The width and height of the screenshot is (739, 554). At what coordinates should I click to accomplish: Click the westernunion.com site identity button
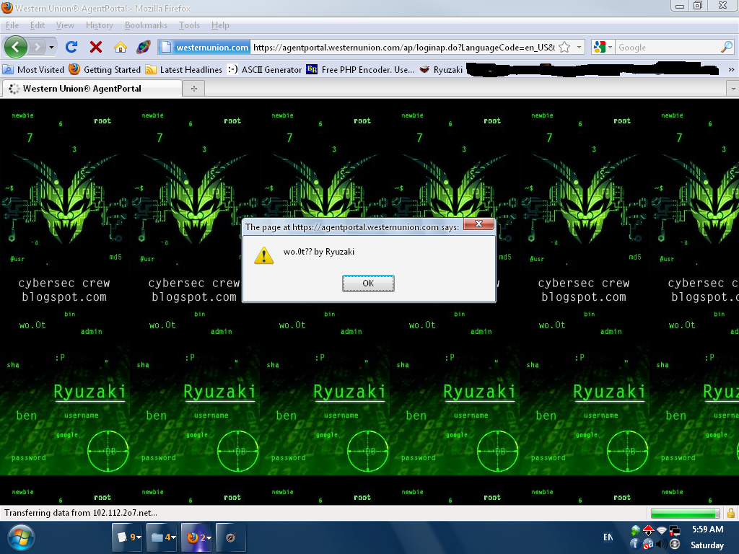204,47
